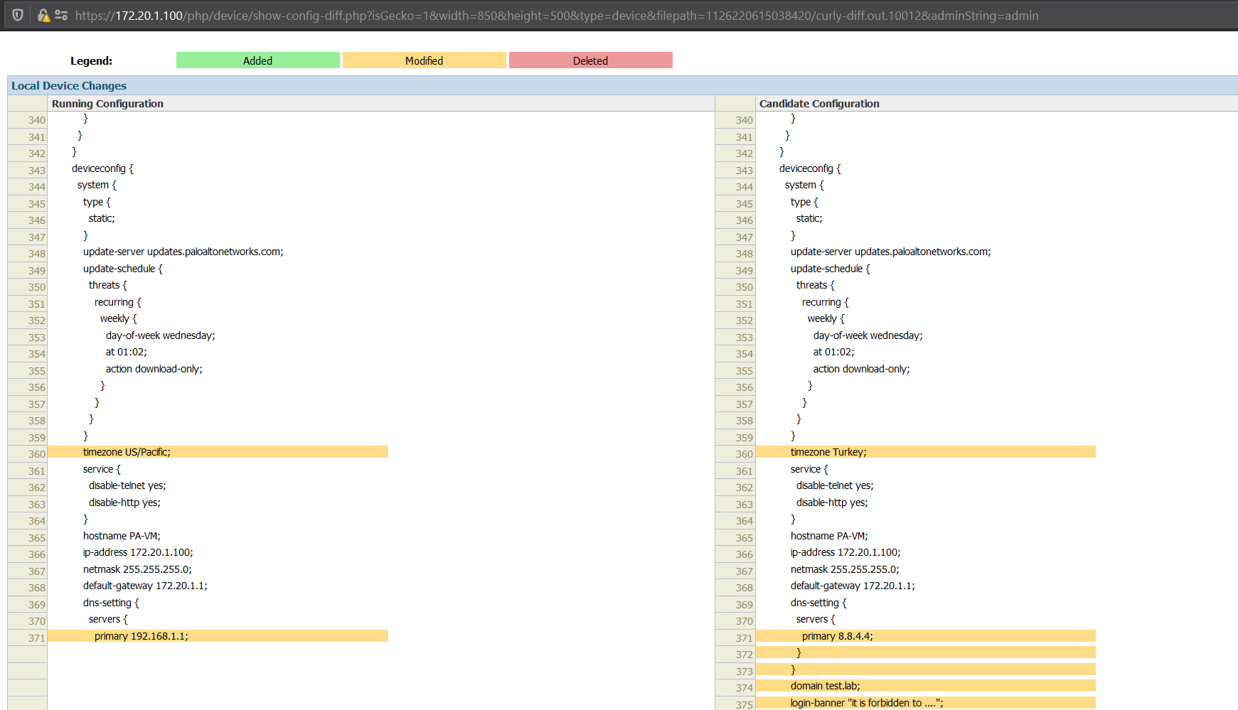Select system line in Running Configuration
This screenshot has width=1238, height=710.
point(97,185)
